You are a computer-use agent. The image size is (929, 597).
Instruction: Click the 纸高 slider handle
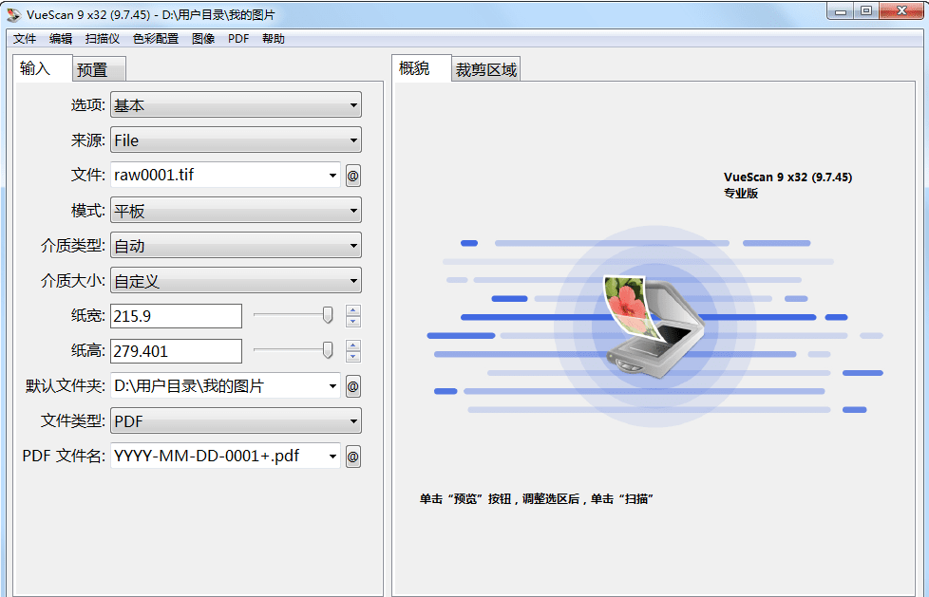(328, 350)
